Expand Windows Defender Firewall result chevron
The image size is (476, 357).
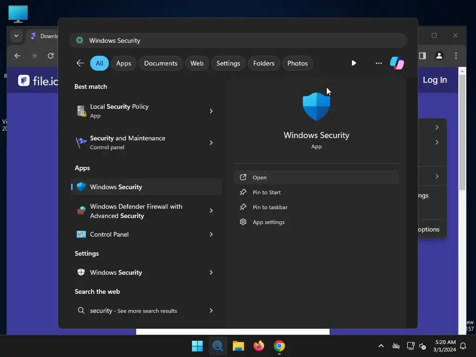pyautogui.click(x=212, y=211)
